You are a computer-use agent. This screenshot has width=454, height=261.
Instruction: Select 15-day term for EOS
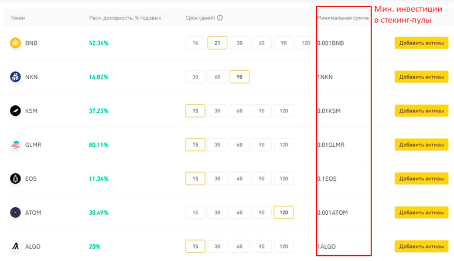click(x=196, y=178)
